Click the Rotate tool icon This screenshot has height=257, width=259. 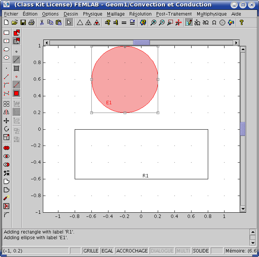pos(6,129)
